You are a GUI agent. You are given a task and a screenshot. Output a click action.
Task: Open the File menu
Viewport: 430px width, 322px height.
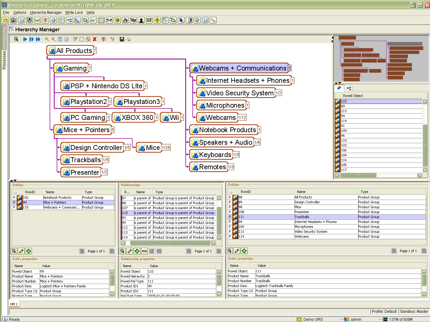[x=6, y=13]
